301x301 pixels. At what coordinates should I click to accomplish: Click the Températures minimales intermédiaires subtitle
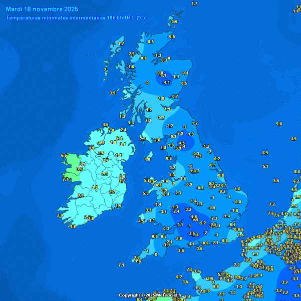point(75,18)
